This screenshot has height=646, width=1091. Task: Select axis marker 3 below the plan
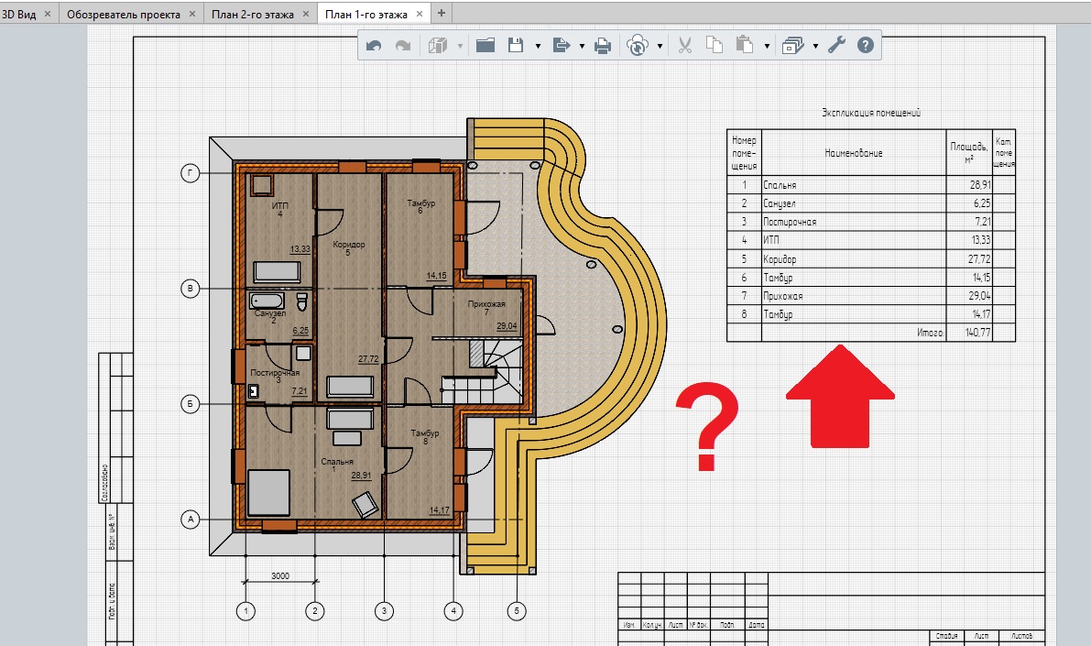pos(384,611)
